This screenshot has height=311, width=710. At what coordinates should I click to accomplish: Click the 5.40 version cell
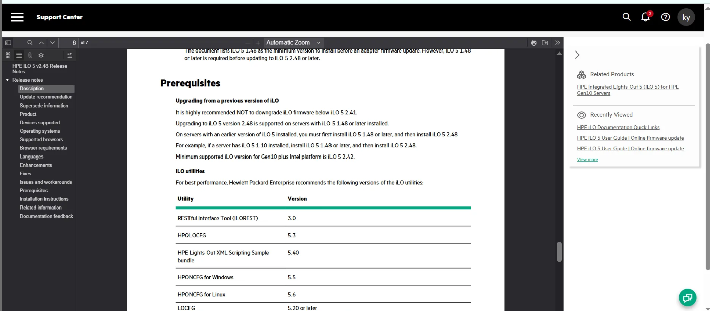(293, 252)
